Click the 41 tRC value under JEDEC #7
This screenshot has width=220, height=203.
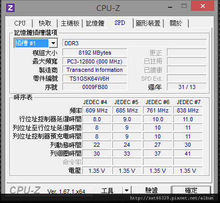tap(188, 154)
